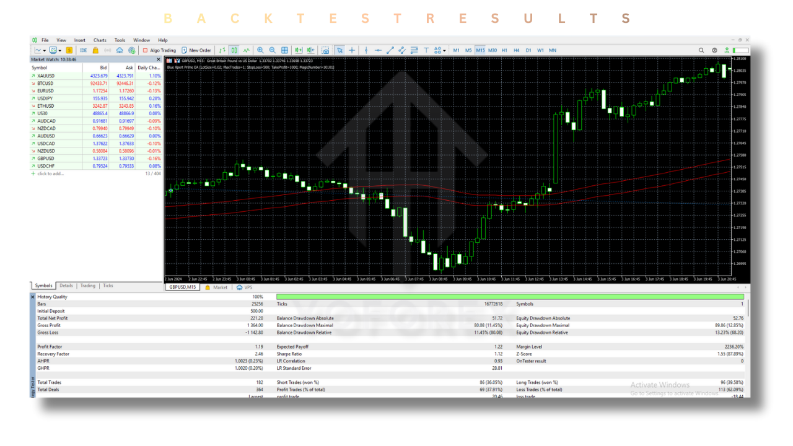Switch chart to candlestick display mode
The image size is (793, 446).
(x=234, y=50)
